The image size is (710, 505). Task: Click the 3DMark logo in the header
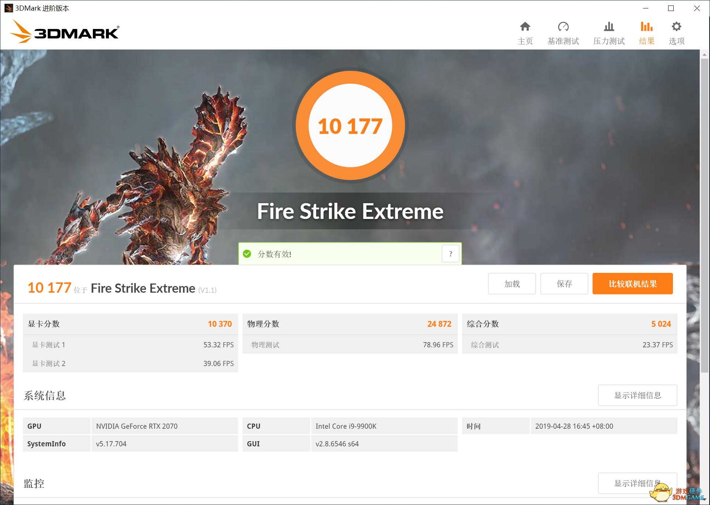pos(65,32)
